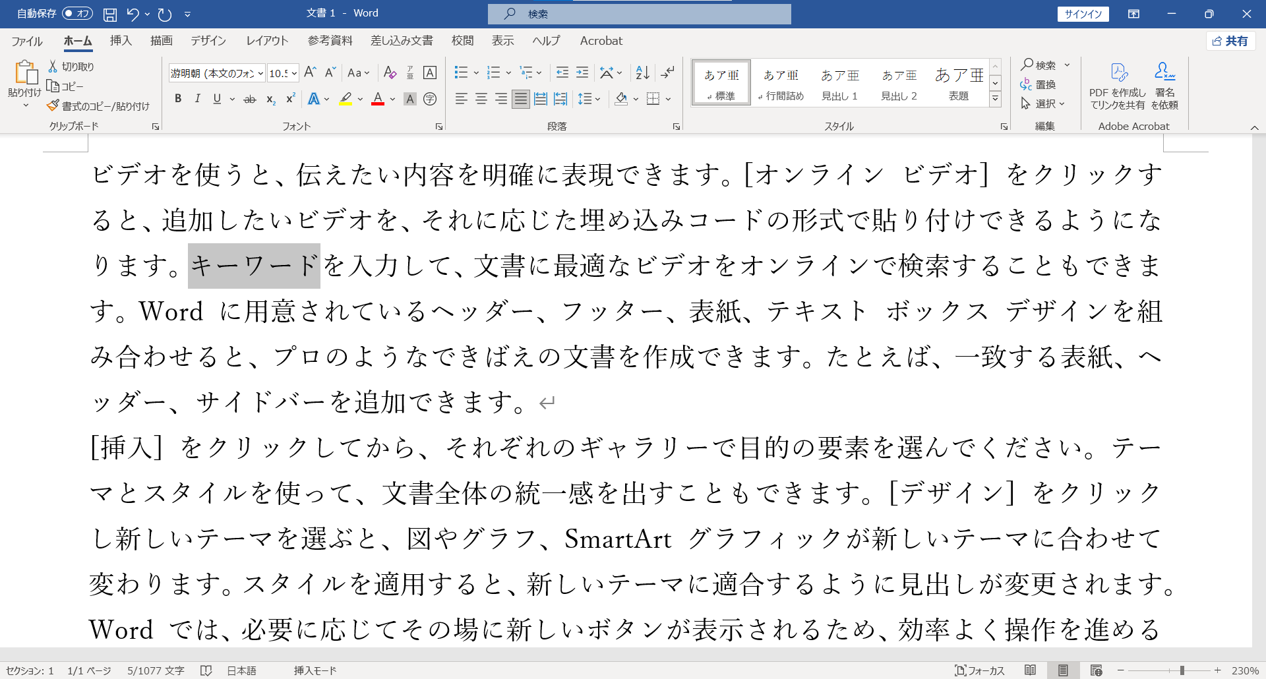The image size is (1266, 679).
Task: Switch to the 差し込み文書 tab
Action: click(402, 41)
